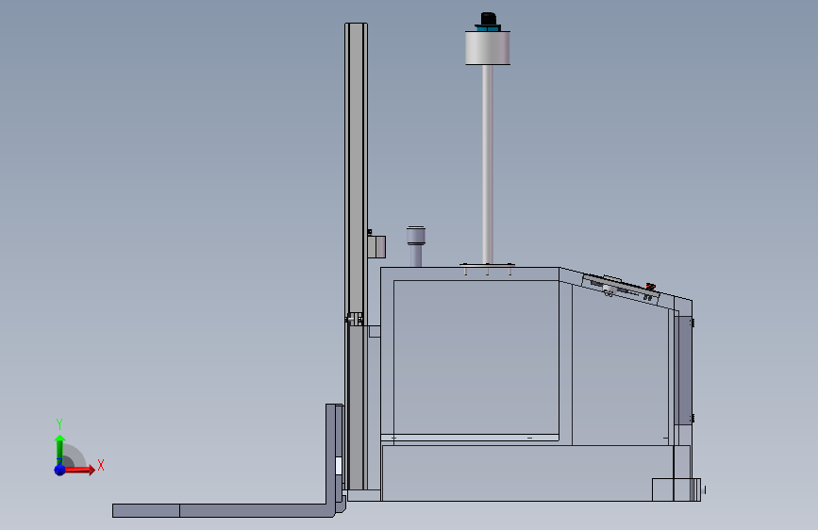Click the blue origin ball of the triad

[x=59, y=470]
